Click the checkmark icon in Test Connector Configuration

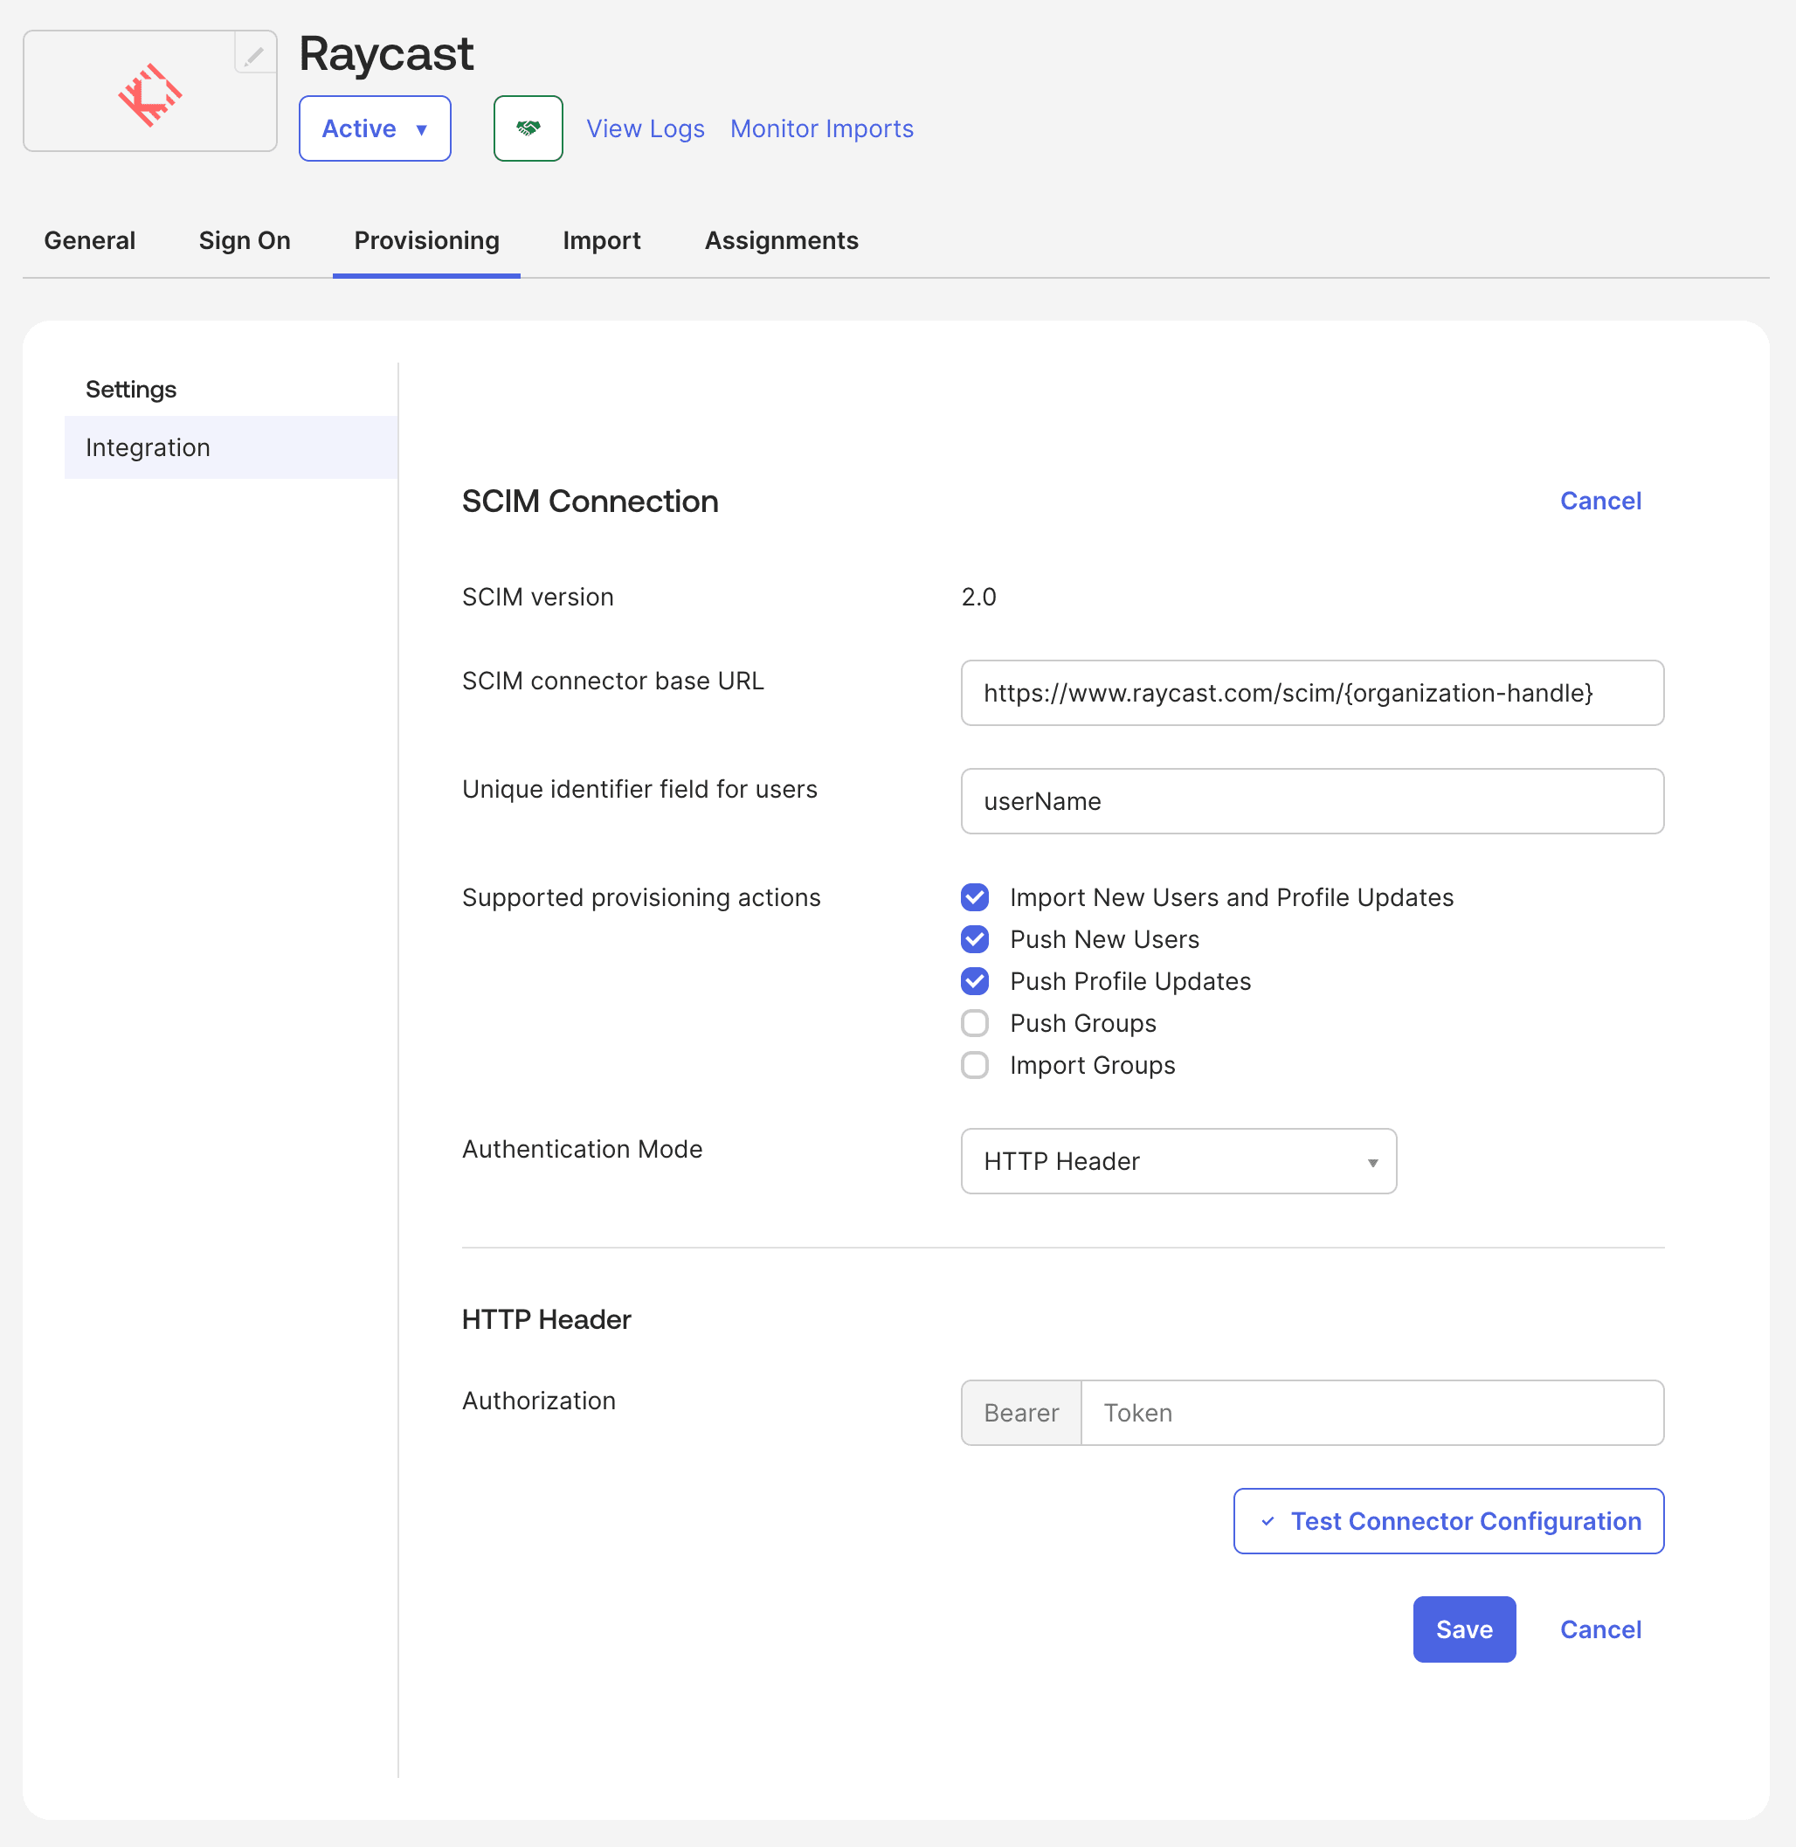click(x=1268, y=1520)
